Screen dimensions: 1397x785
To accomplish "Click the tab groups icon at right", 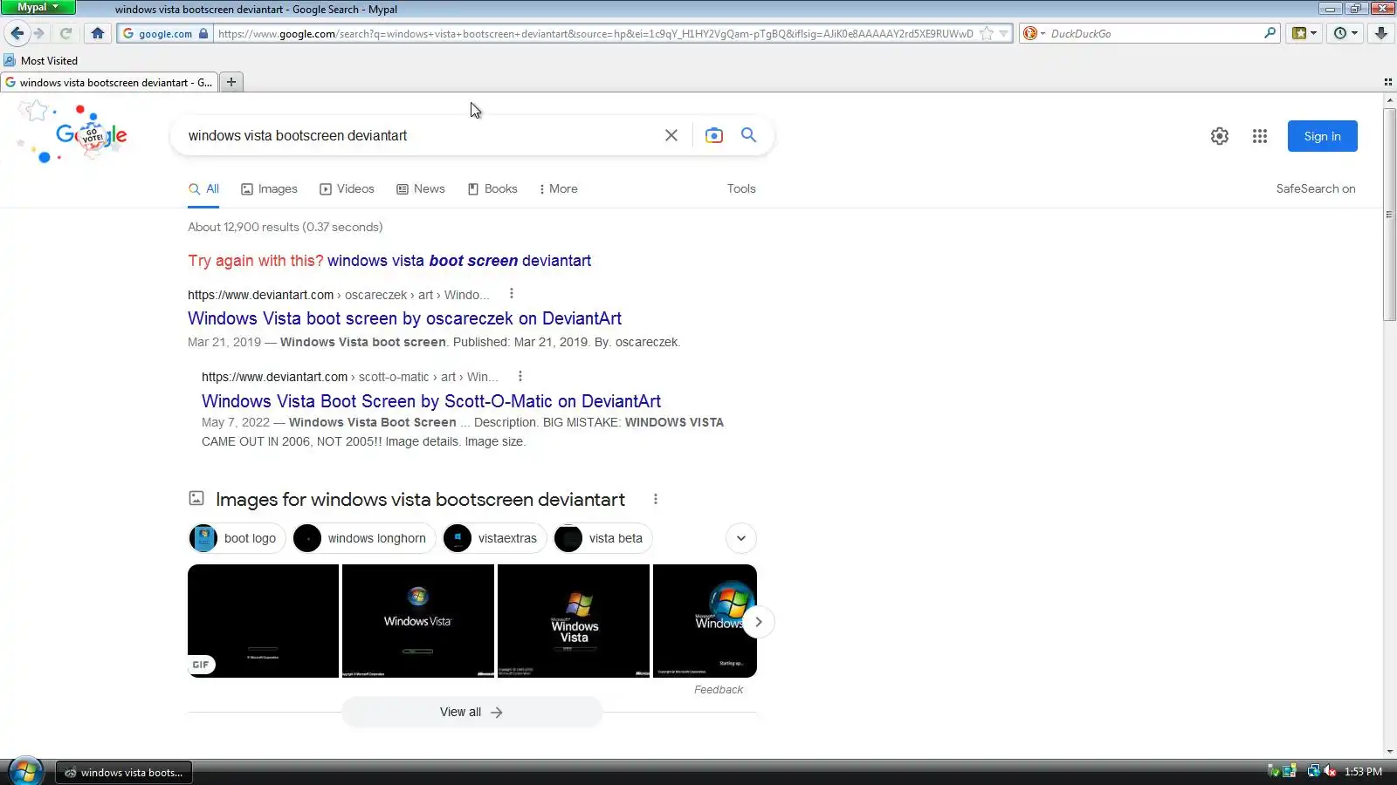I will [1387, 82].
